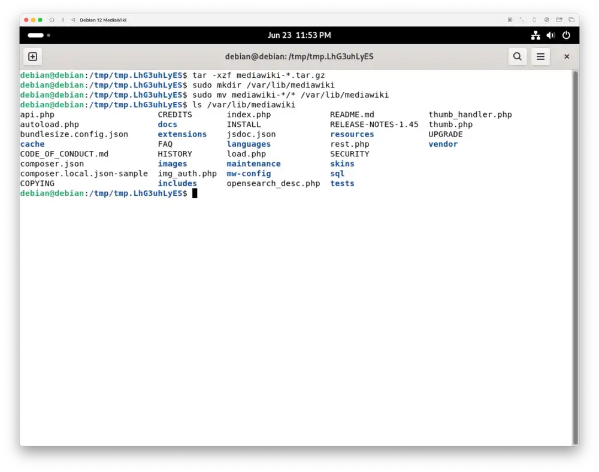Click SECURITY in the listing
The height and width of the screenshot is (472, 599).
350,154
